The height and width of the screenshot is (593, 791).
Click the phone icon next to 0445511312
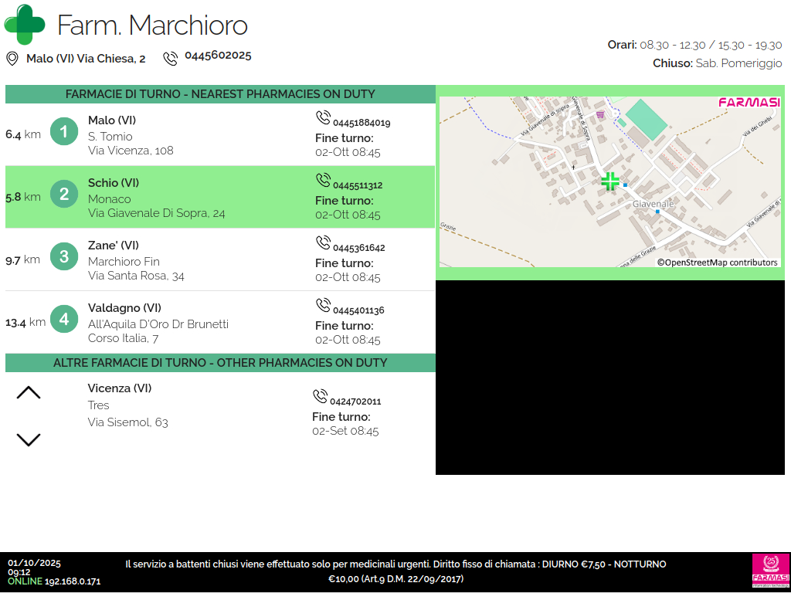pos(323,180)
